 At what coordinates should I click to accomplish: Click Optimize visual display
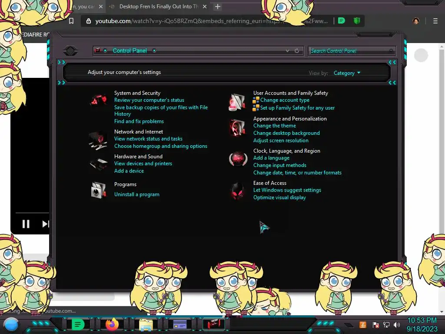point(280,197)
